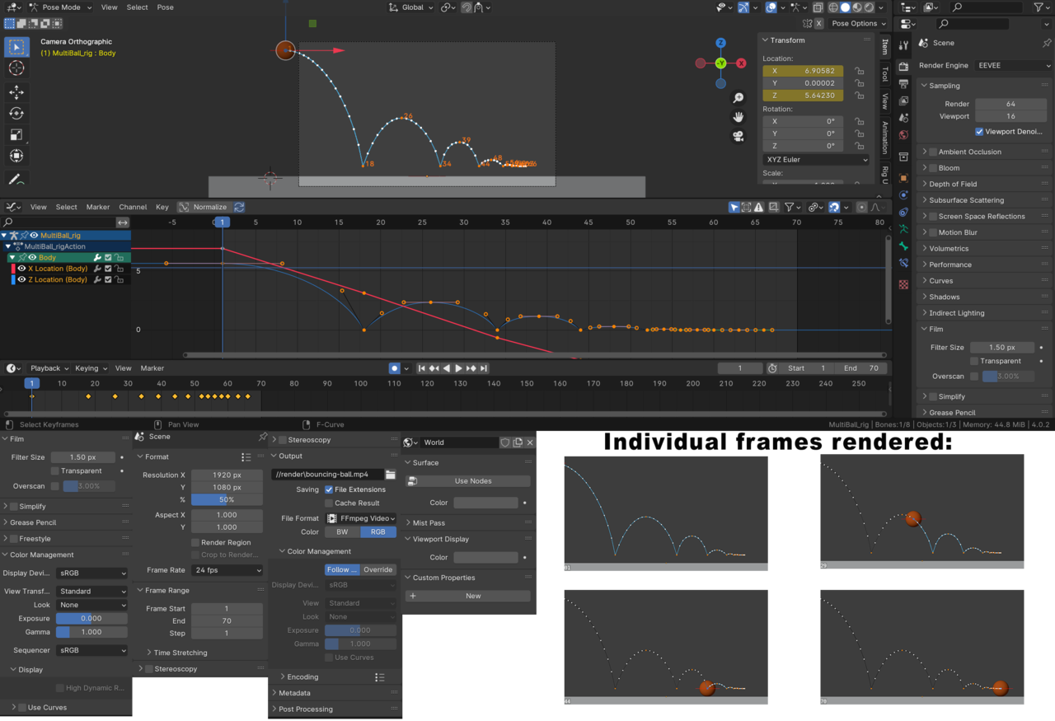The image size is (1055, 721).
Task: Expand the Depth of Field panel
Action: point(953,184)
